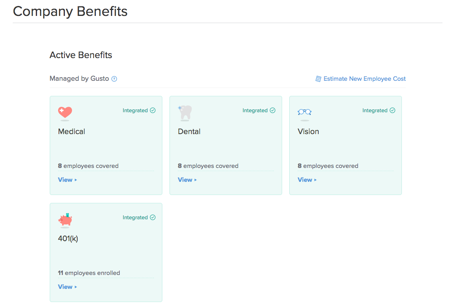The width and height of the screenshot is (456, 304).
Task: Click the Integrated checkmark on 401(k) card
Action: (153, 218)
